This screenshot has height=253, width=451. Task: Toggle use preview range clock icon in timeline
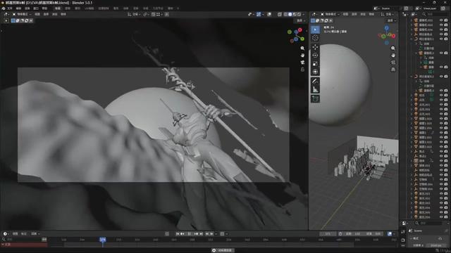pos(340,234)
